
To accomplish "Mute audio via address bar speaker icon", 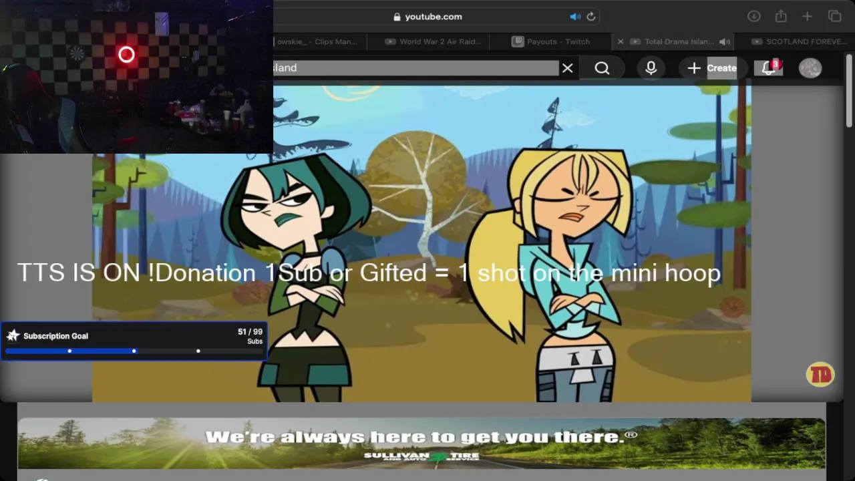I will pos(574,17).
